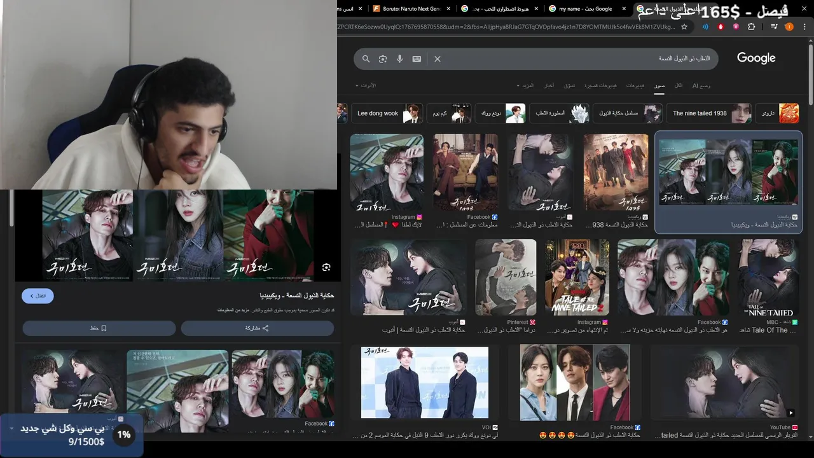The image size is (814, 458).
Task: Filter by the كيم بوم chip
Action: [x=448, y=113]
